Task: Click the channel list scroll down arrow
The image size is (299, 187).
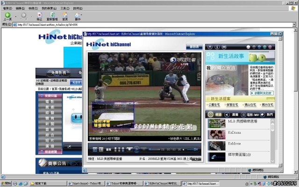Action: coord(272,161)
